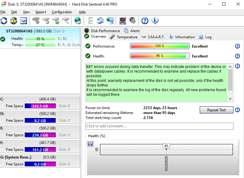Click the disk with magnifier toolbar icon

point(66,21)
